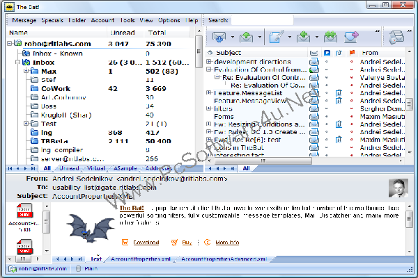Switch to the ASample folder tab

pos(125,168)
